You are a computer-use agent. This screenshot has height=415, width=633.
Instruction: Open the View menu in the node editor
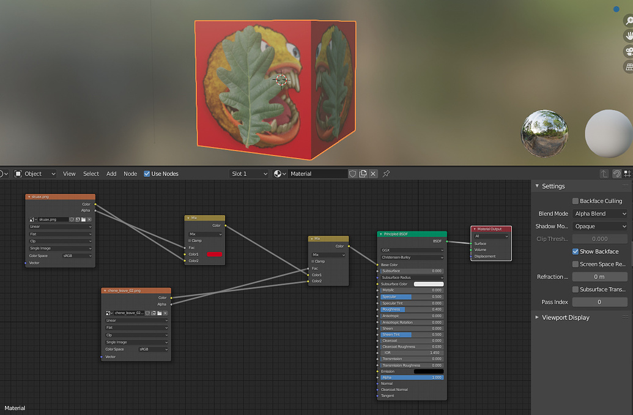coord(69,174)
